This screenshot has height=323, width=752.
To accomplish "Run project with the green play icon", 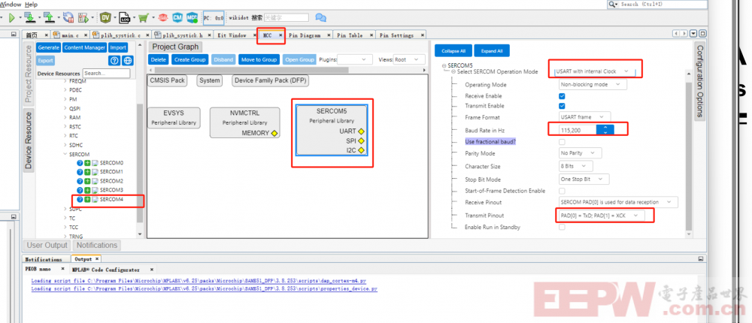I will pyautogui.click(x=12, y=18).
